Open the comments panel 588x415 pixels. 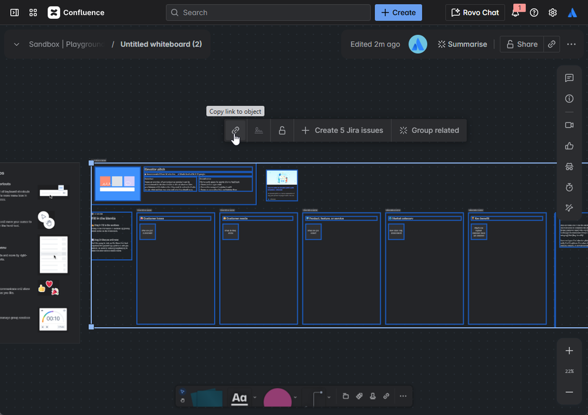coord(569,78)
